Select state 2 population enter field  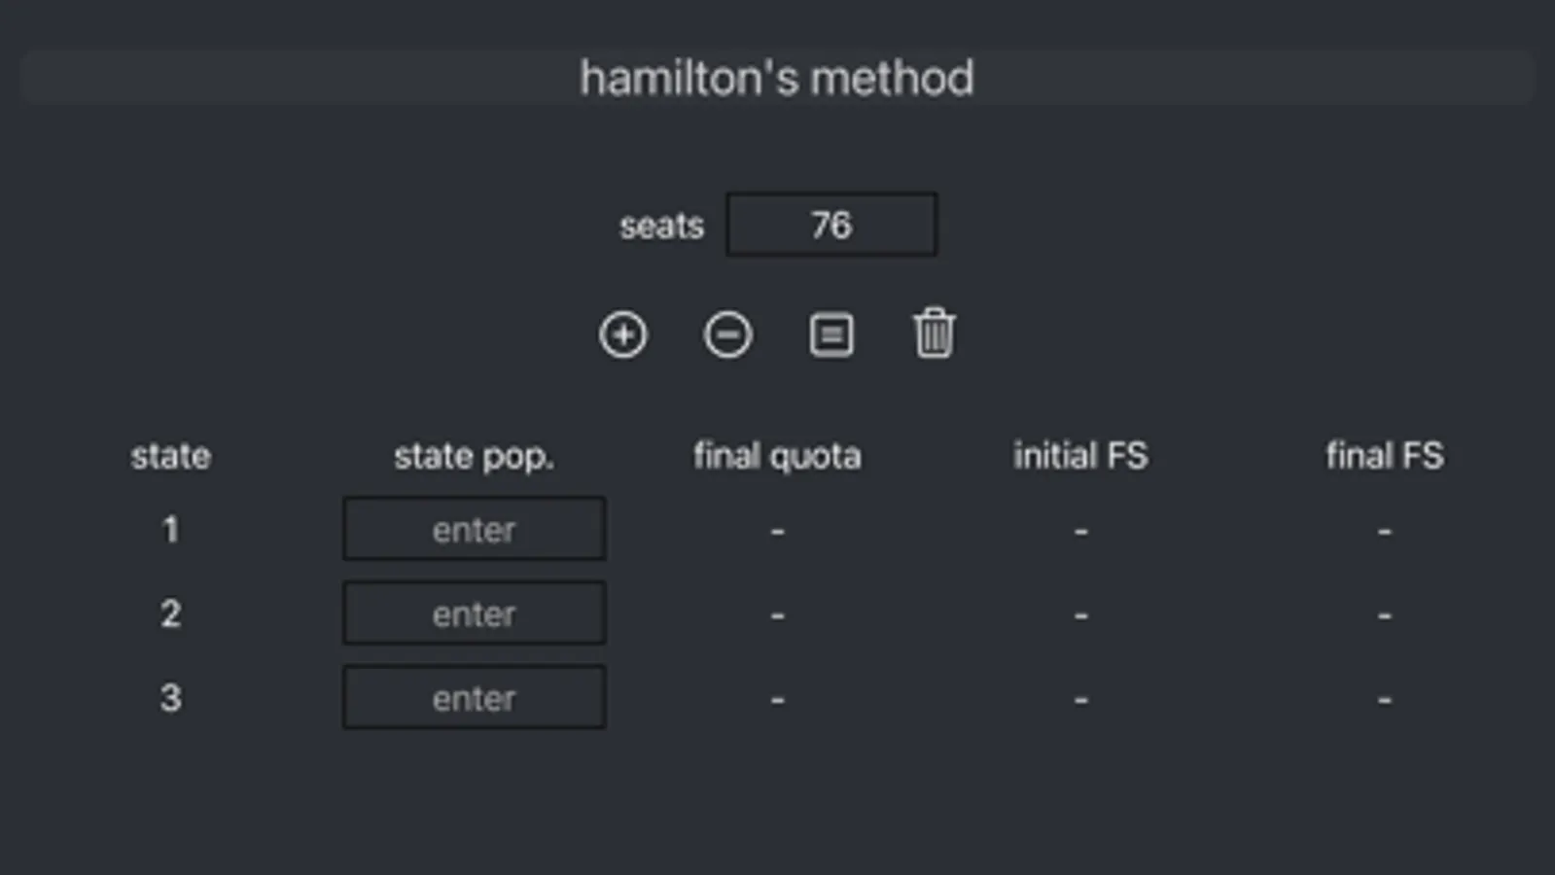tap(474, 613)
